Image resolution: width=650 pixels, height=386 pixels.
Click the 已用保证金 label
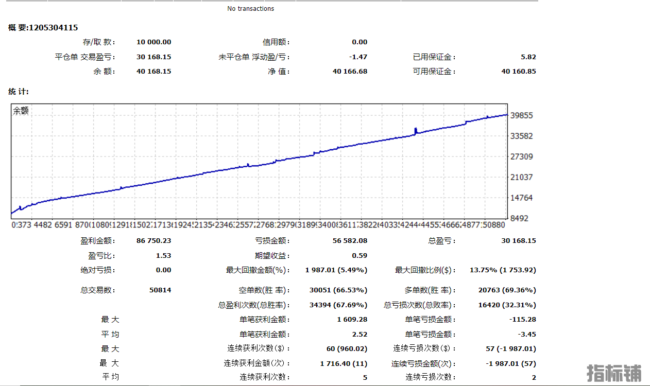pos(434,57)
